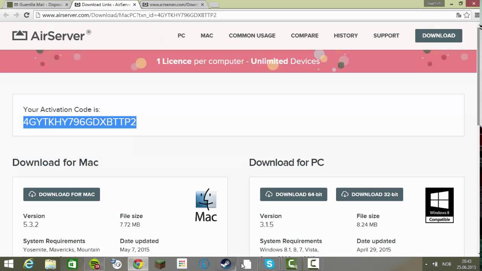The width and height of the screenshot is (482, 271).
Task: Close the www.airserver.com/Download tab
Action: (202, 5)
